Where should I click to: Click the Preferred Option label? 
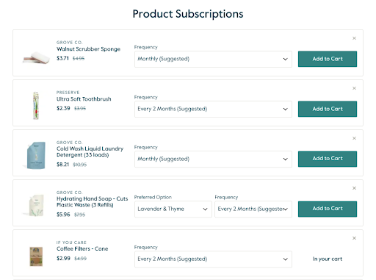coord(153,197)
